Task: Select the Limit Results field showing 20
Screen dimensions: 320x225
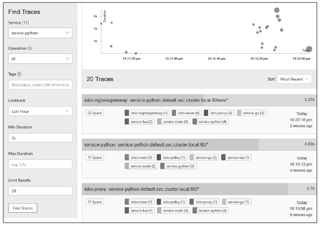Action: coord(40,191)
